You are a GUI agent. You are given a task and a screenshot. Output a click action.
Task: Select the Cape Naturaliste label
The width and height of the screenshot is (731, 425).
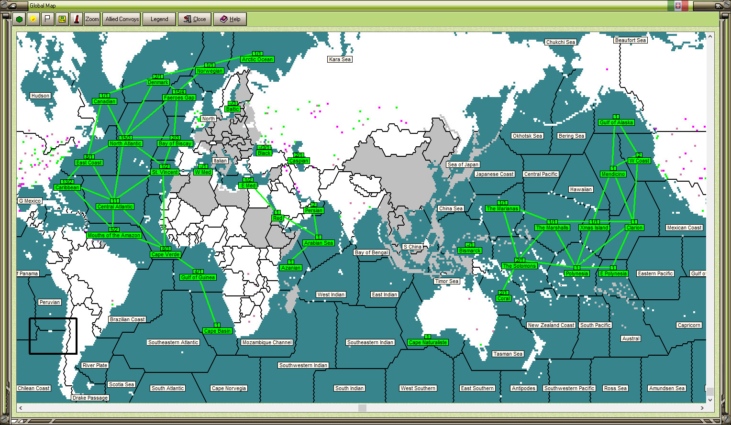tap(428, 342)
